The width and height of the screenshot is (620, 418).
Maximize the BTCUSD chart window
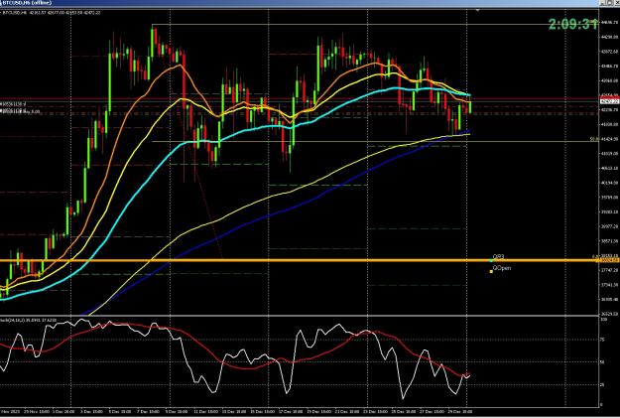click(610, 3)
